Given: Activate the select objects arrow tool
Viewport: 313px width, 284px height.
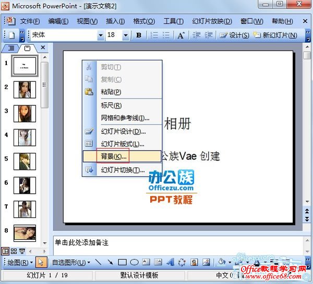Looking at the screenshot, I should pyautogui.click(x=41, y=263).
